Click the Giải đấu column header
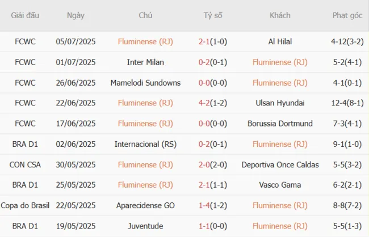369x237 pixels. 25,15
